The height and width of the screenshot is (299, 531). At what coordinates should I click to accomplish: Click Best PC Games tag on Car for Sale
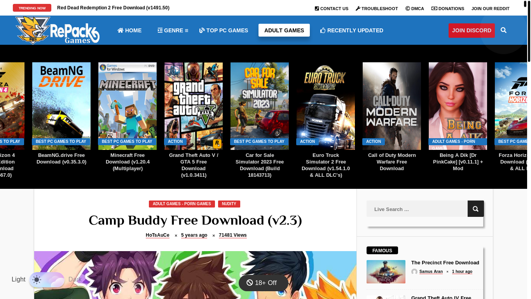[259, 142]
